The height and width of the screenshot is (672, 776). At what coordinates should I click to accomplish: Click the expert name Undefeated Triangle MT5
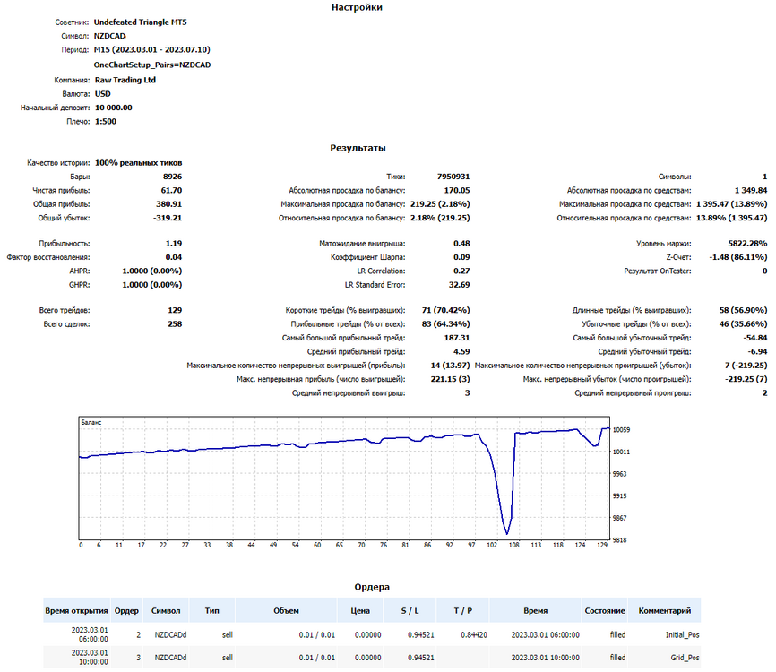tap(141, 22)
